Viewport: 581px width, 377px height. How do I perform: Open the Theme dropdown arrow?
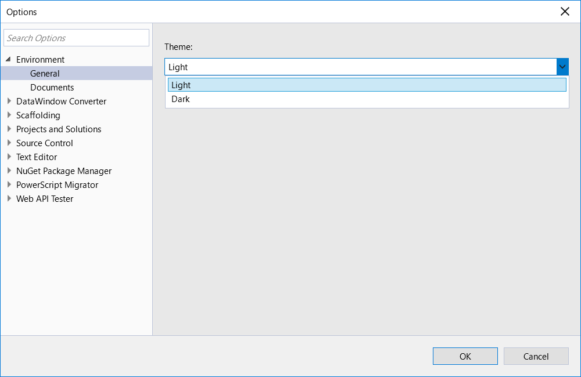[562, 67]
